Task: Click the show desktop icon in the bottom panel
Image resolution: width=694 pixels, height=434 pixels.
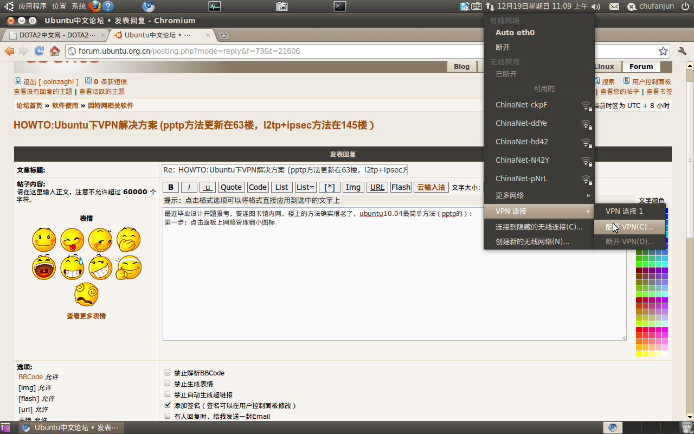Action: [x=5, y=427]
